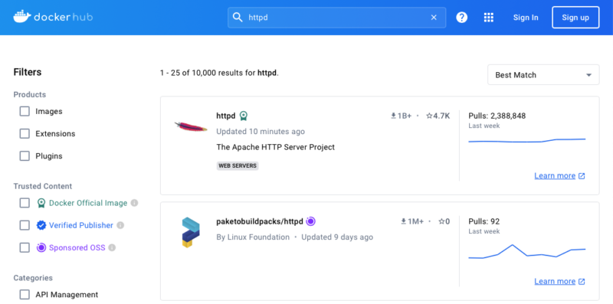Viewport: 613px width, 304px height.
Task: Click the Verified Publisher info icon
Action: 120,225
